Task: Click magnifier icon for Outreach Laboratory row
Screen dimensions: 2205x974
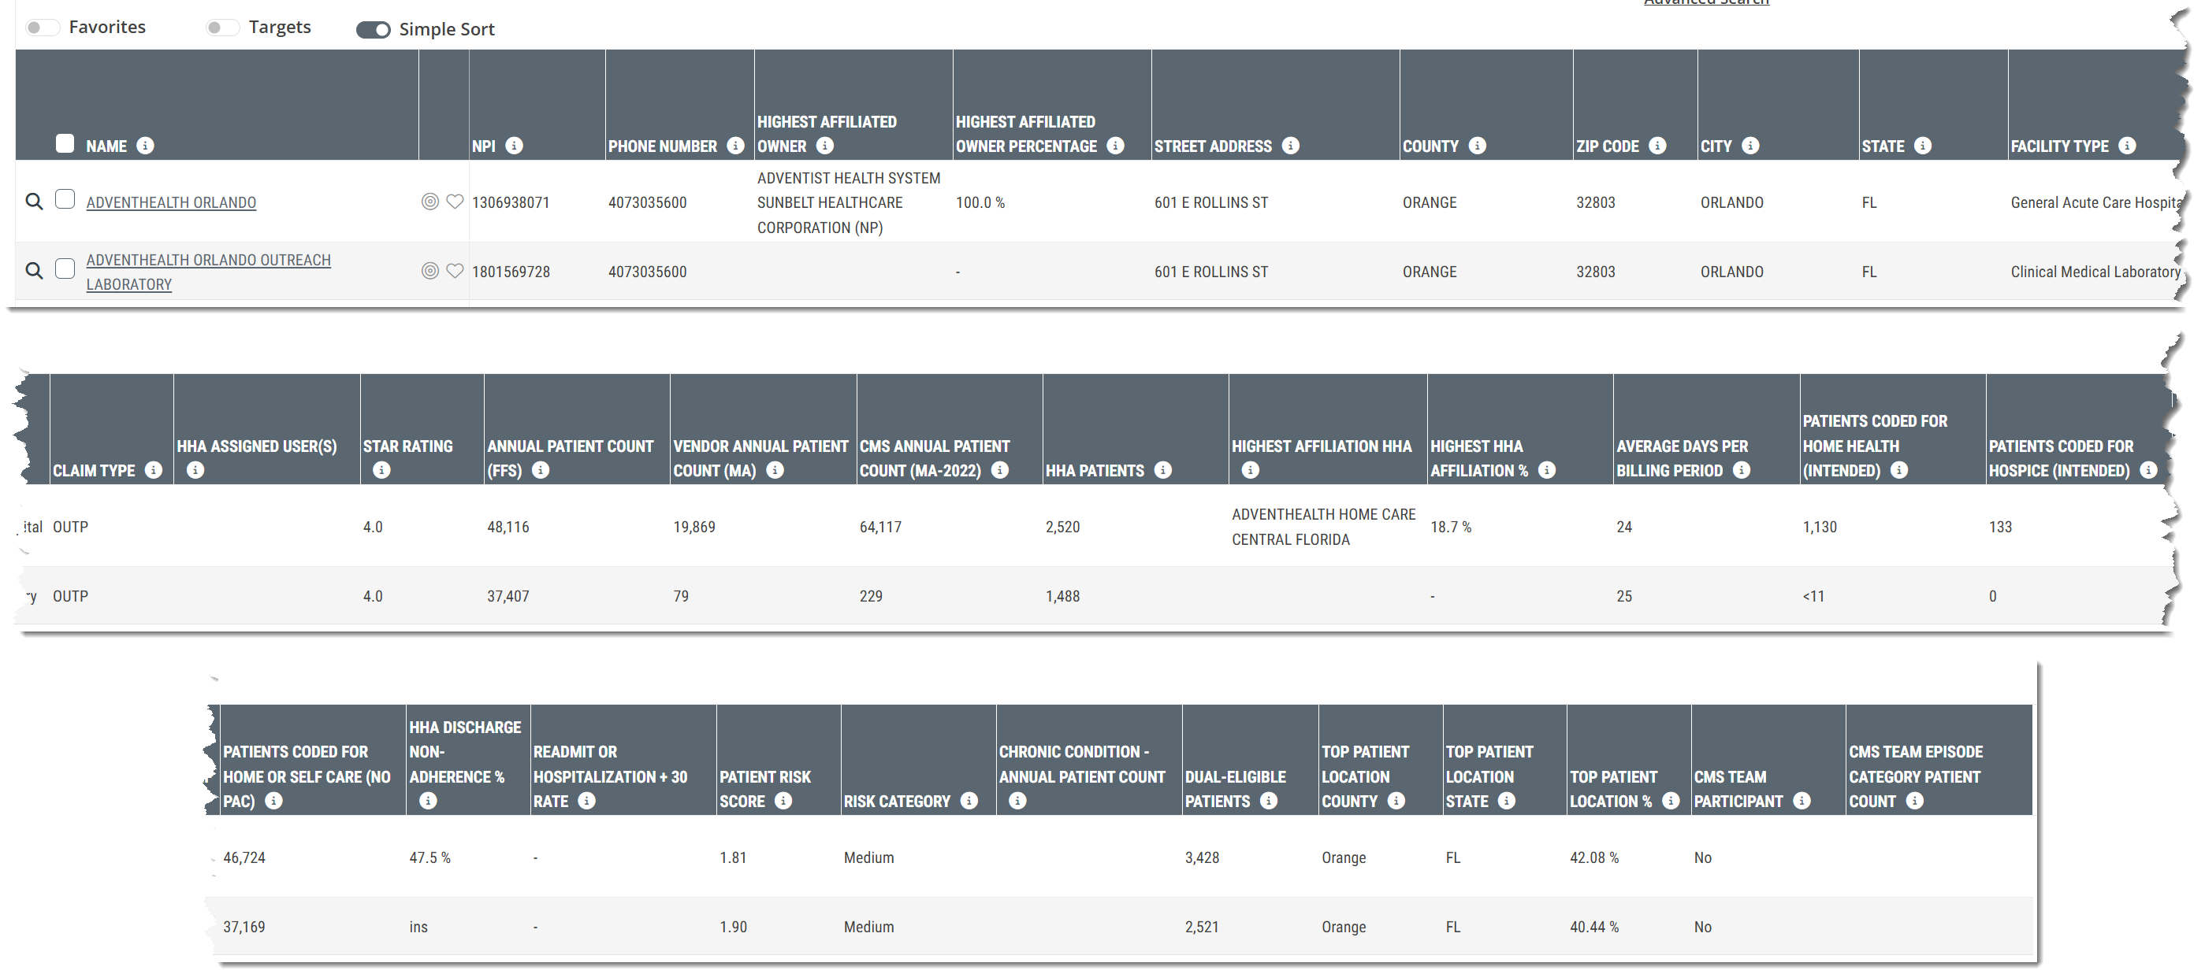Action: [x=34, y=271]
